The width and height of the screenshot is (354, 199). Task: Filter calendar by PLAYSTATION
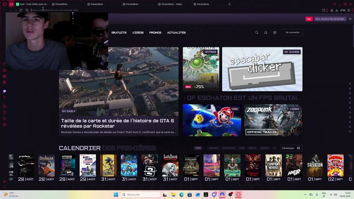229,148
